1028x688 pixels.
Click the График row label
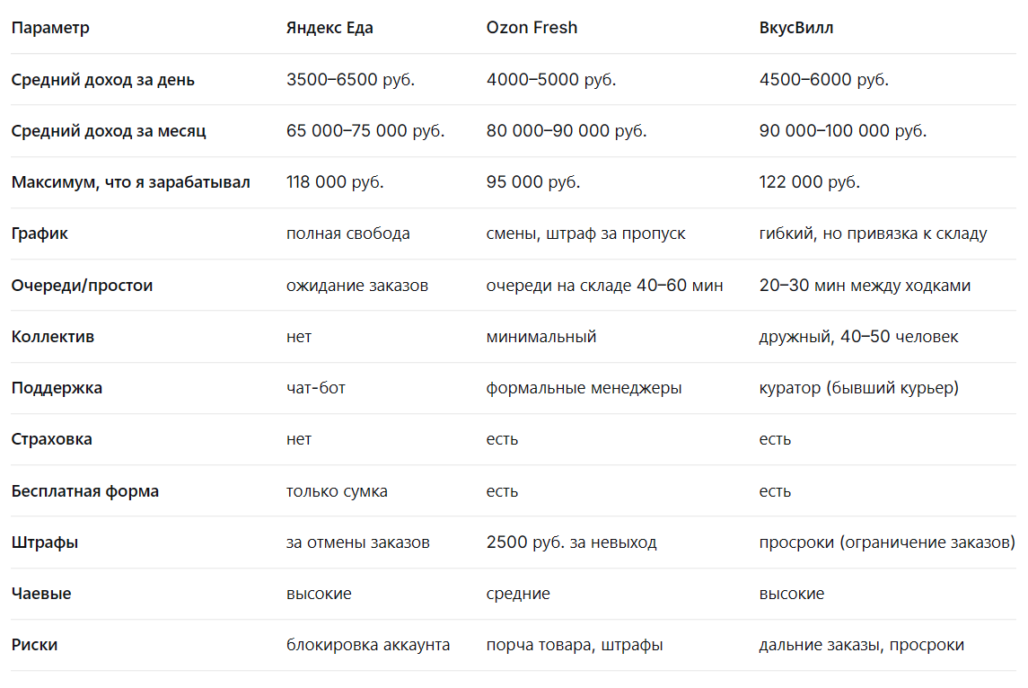(x=40, y=234)
